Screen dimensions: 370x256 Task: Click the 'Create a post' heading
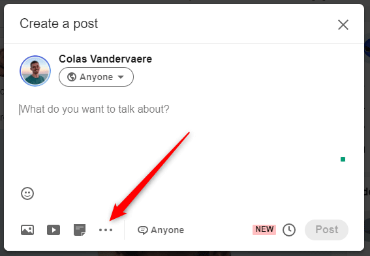tap(59, 24)
